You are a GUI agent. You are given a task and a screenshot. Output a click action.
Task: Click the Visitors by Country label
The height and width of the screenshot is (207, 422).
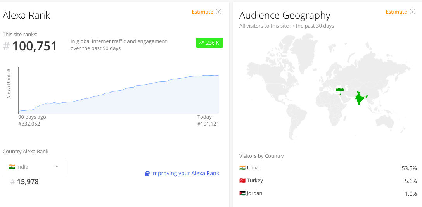click(261, 156)
